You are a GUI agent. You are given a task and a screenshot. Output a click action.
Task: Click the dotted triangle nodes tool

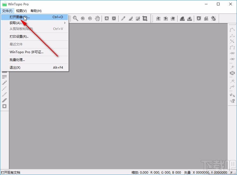click(232, 36)
